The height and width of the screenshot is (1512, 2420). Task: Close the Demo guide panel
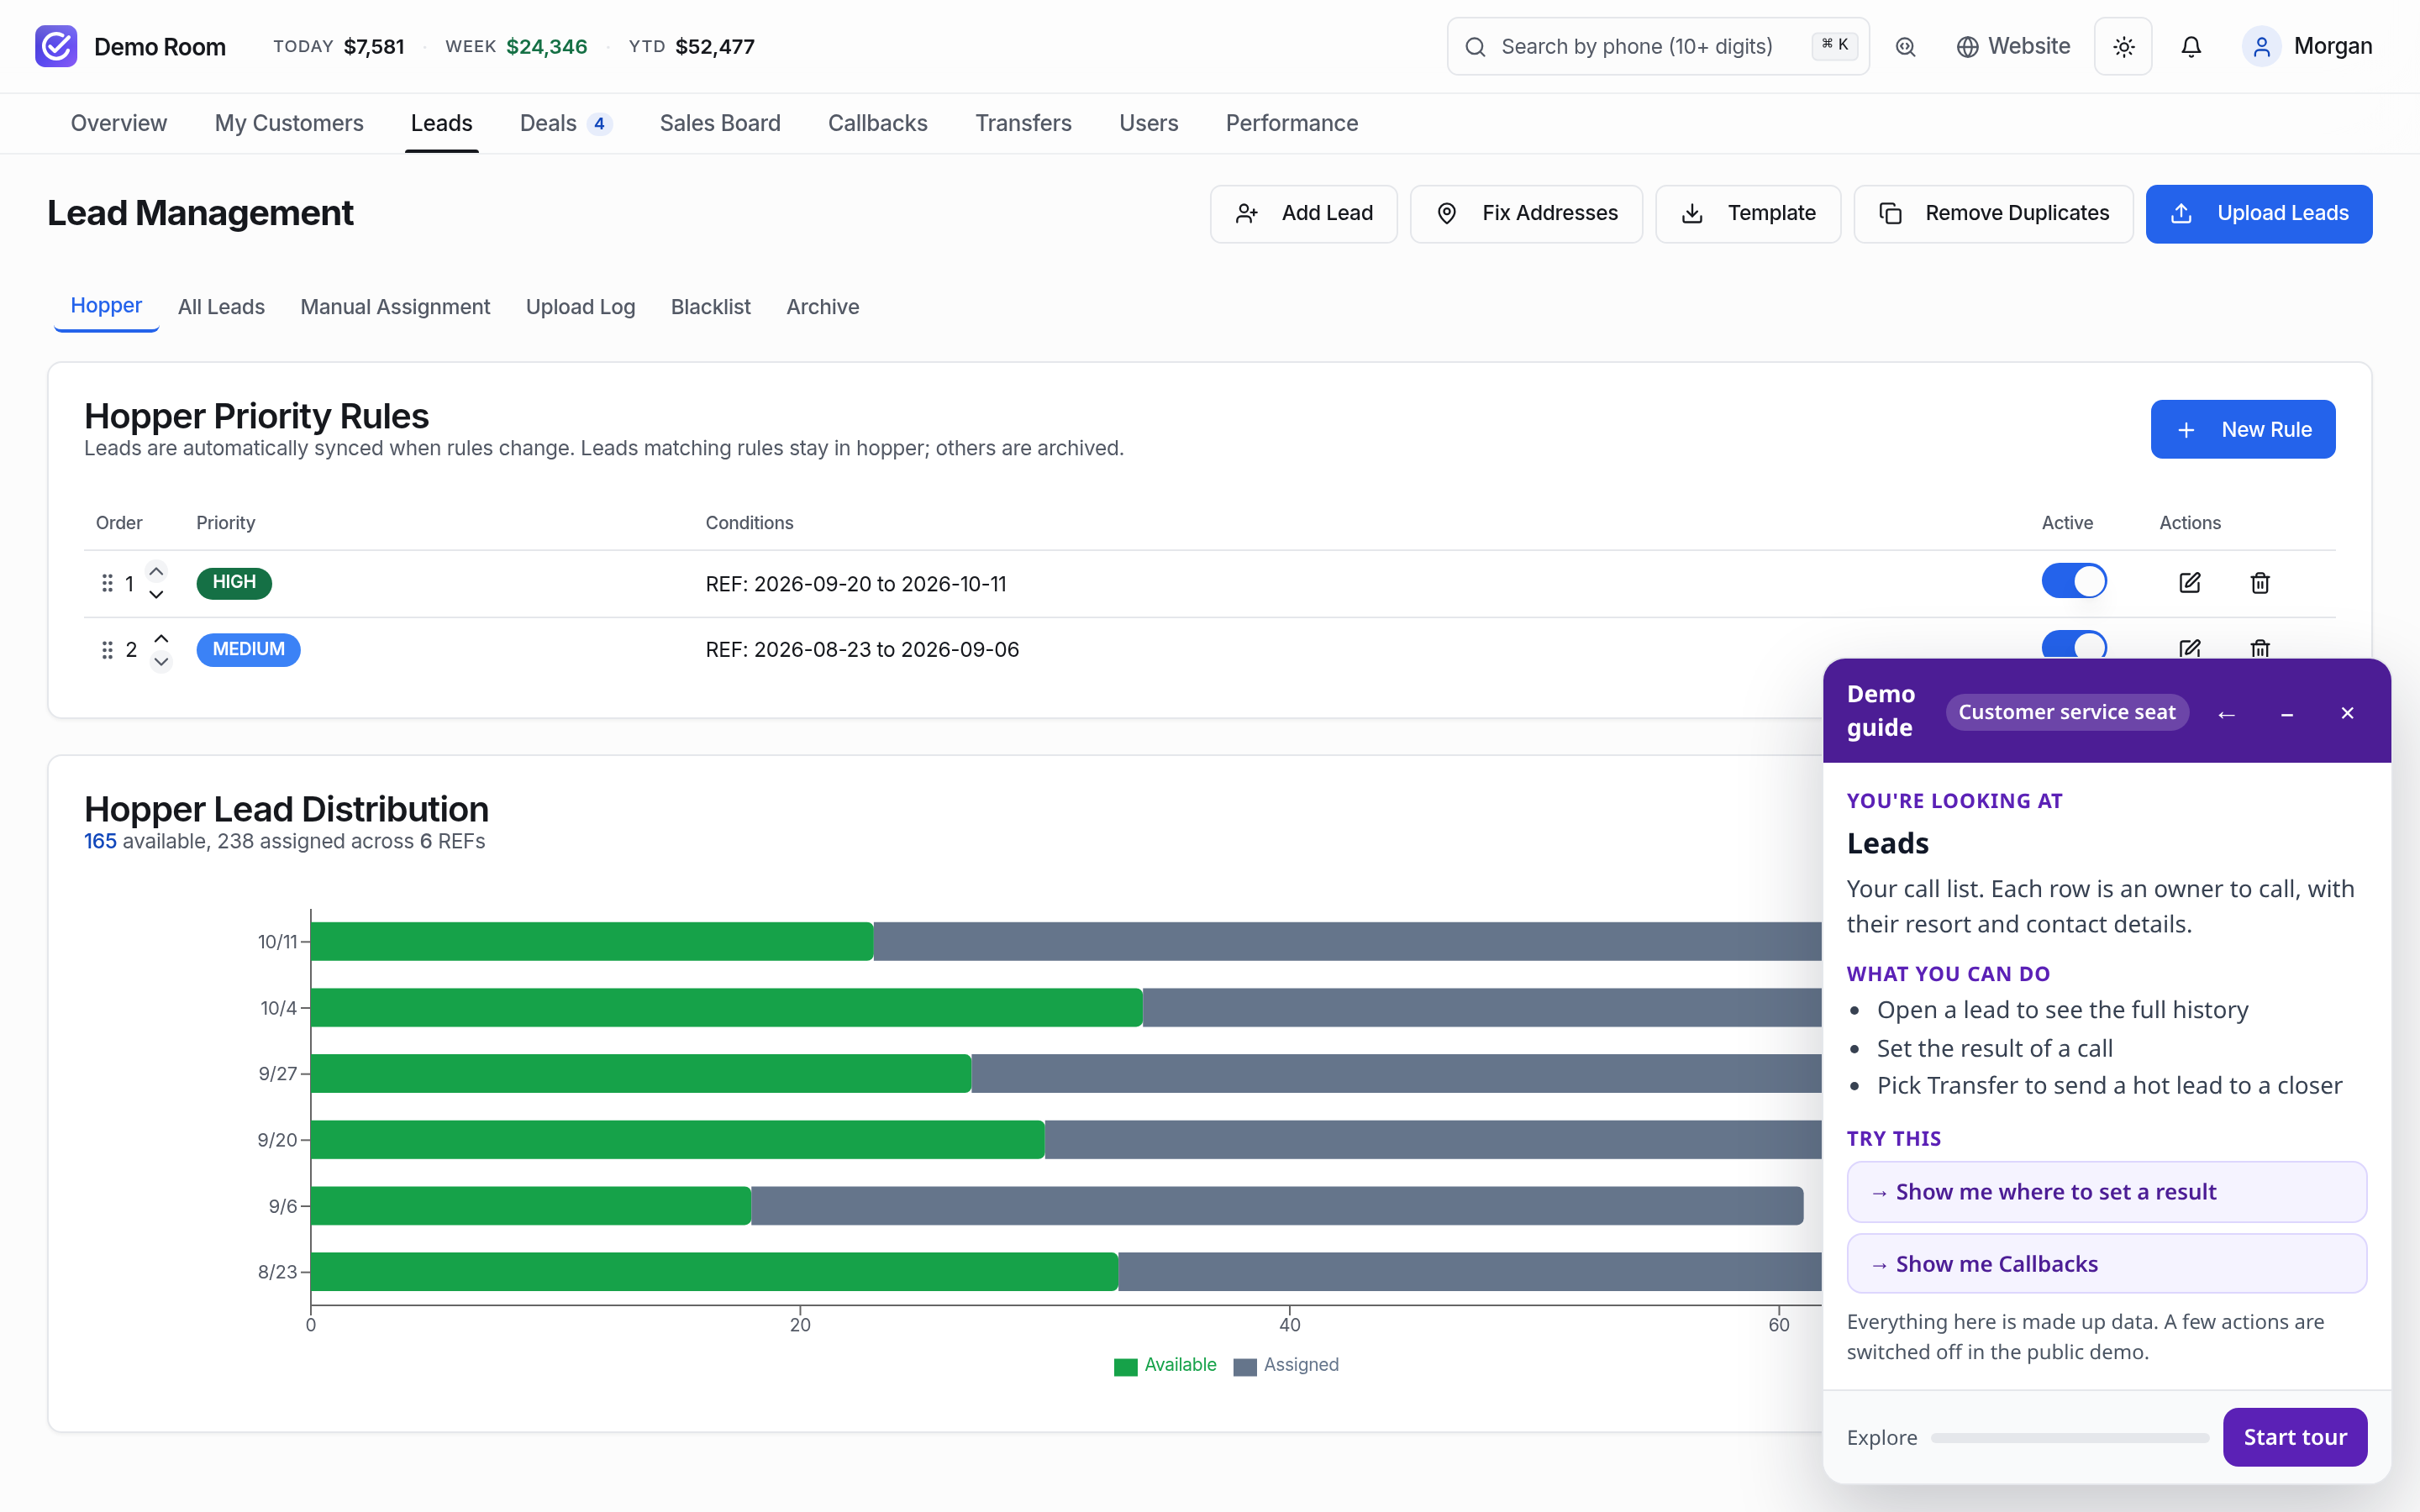(x=2347, y=713)
